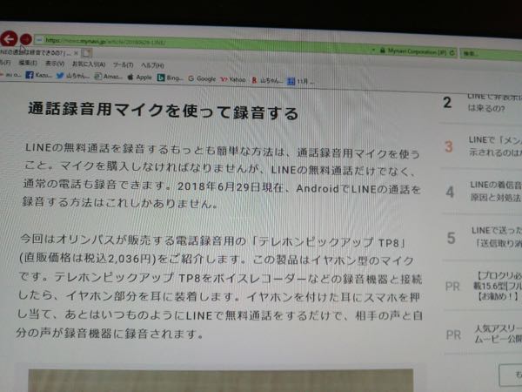Open the ヘルプ(H) menu

152,65
